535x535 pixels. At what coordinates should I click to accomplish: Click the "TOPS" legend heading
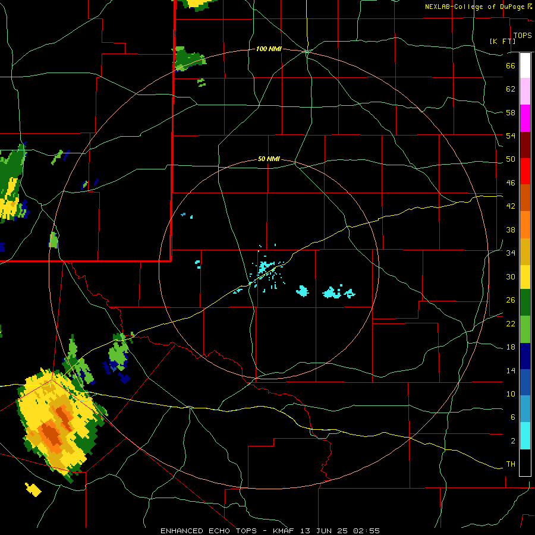523,35
